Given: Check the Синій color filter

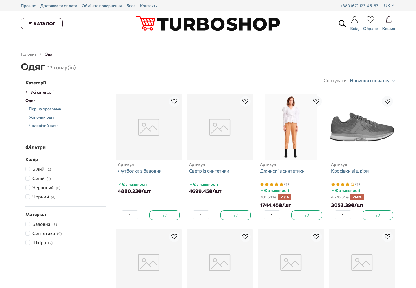Looking at the screenshot, I should click(x=28, y=178).
